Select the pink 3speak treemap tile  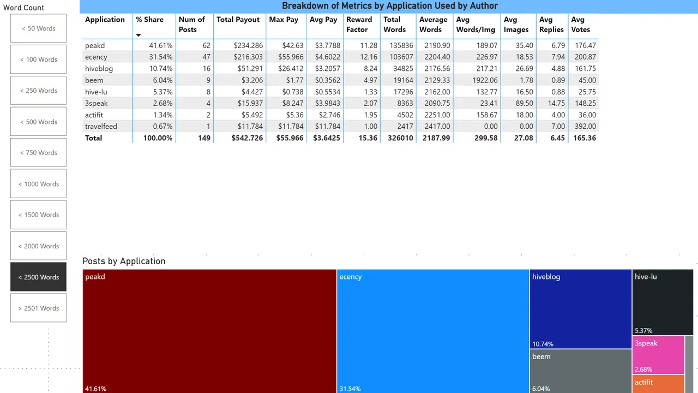(658, 355)
